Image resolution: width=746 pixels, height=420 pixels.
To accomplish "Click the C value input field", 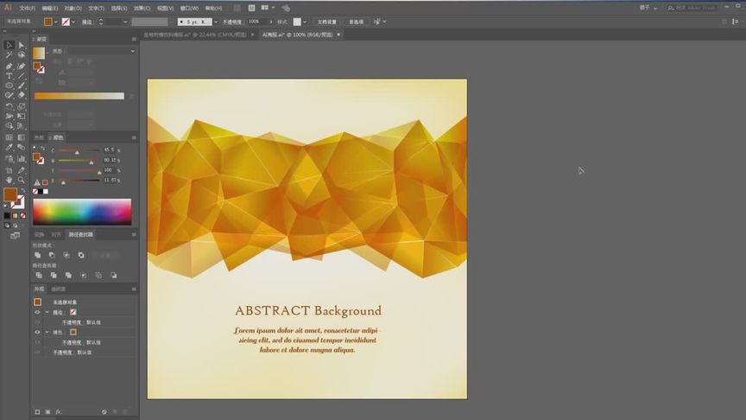I will (x=109, y=150).
